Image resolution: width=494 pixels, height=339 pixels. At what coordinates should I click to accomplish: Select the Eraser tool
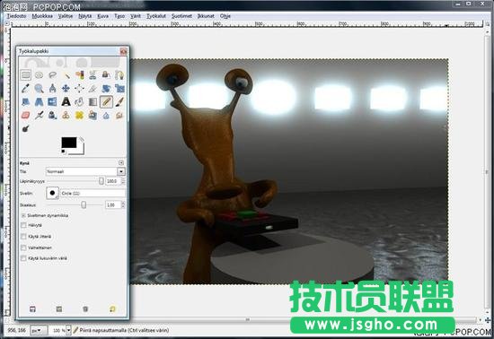[26, 115]
